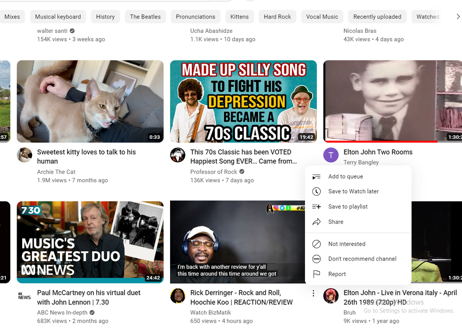The width and height of the screenshot is (462, 329).
Task: Click verified badge beside ABC News In-depth
Action: (x=92, y=312)
